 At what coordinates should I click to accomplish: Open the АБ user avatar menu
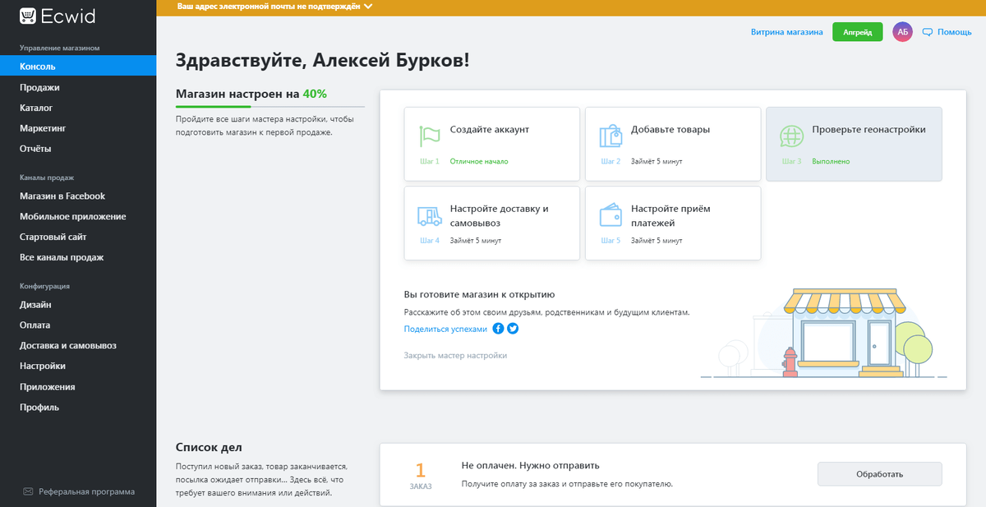(902, 32)
